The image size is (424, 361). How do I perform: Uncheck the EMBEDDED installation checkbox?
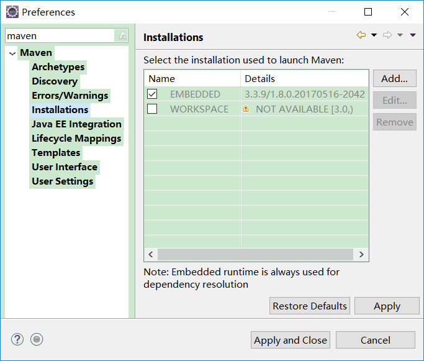pyautogui.click(x=152, y=94)
